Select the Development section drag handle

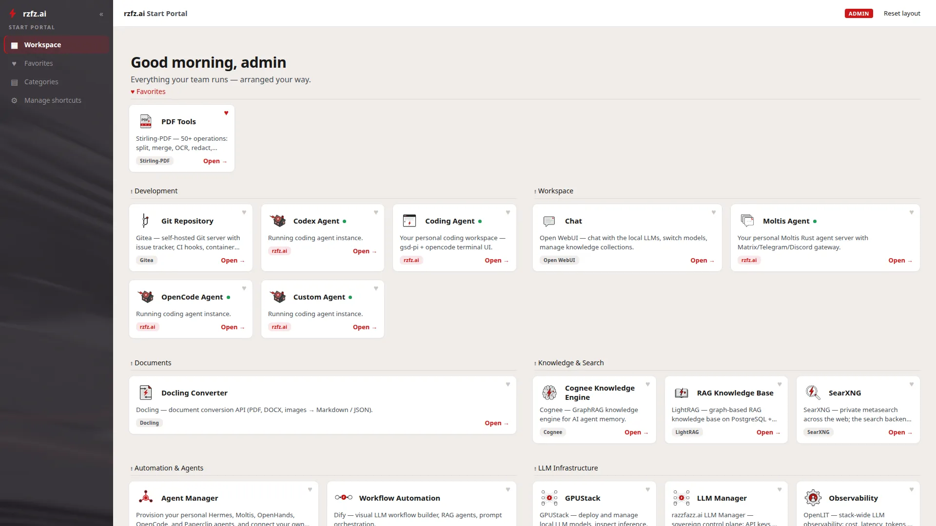pos(132,191)
